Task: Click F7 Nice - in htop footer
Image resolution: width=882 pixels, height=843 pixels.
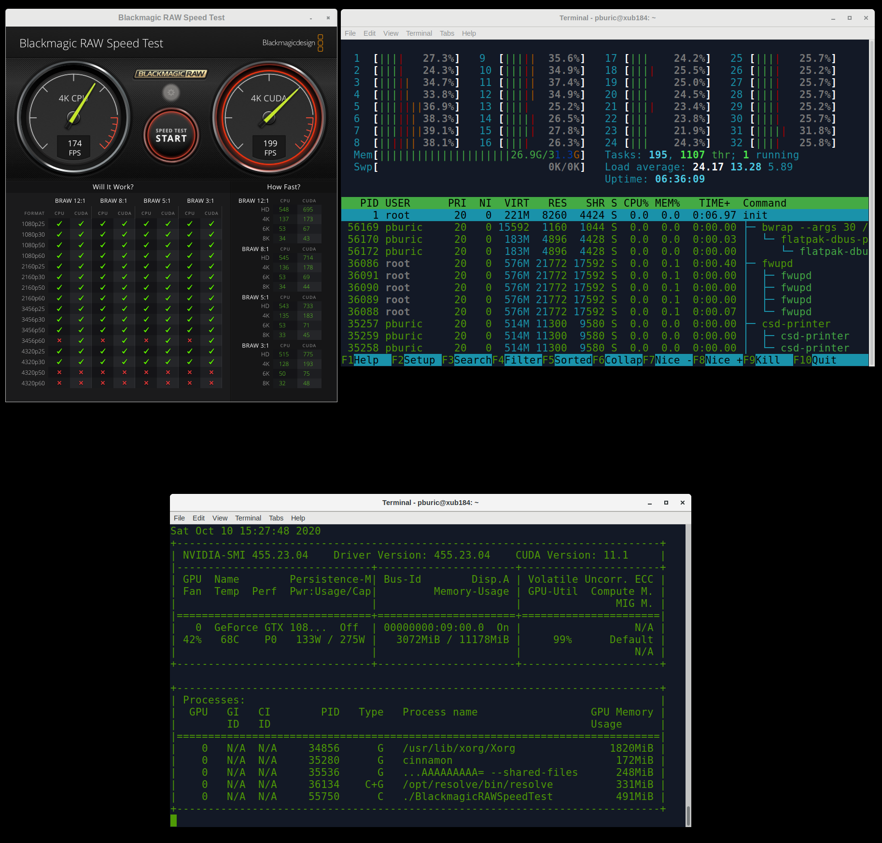Action: (668, 360)
